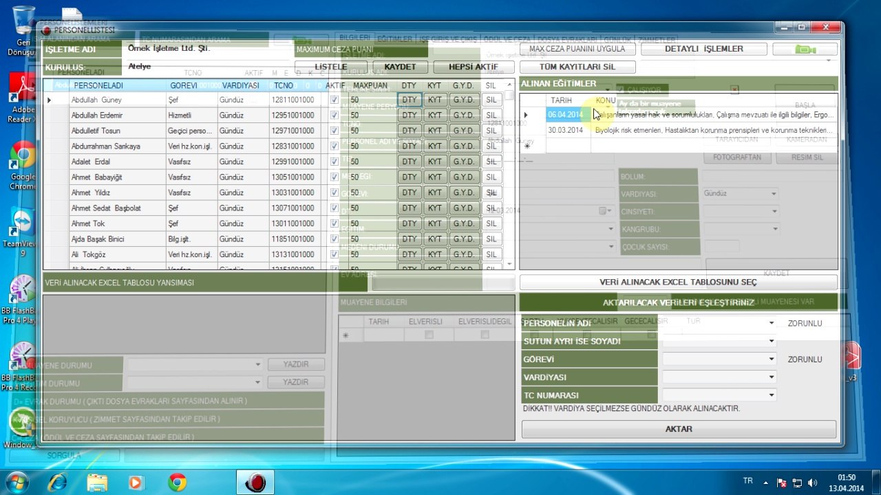Click TÜM KAYITLARI SİL button
The width and height of the screenshot is (881, 495).
[x=577, y=67]
